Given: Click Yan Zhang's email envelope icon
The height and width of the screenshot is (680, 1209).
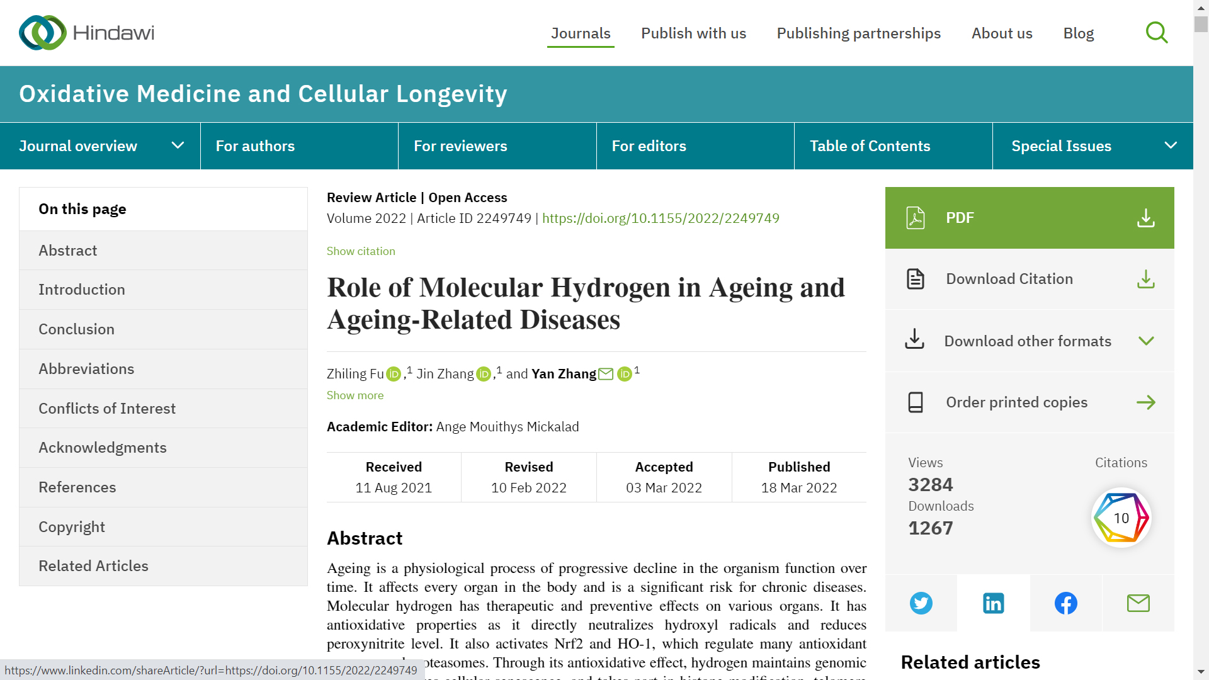Looking at the screenshot, I should pyautogui.click(x=606, y=374).
